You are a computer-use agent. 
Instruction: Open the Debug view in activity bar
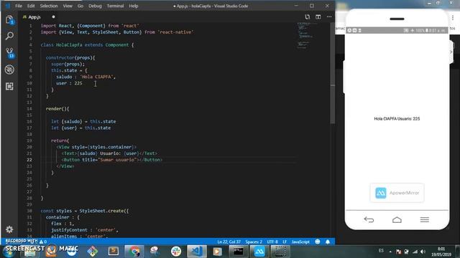point(9,70)
